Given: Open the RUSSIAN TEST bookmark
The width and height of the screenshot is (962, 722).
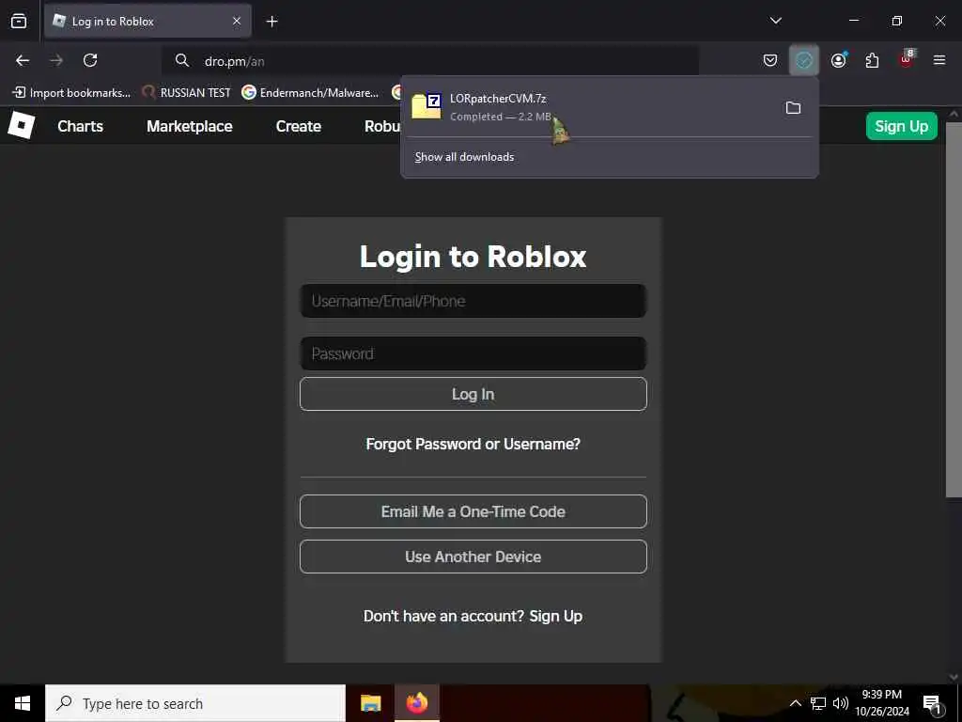Looking at the screenshot, I should pyautogui.click(x=186, y=93).
